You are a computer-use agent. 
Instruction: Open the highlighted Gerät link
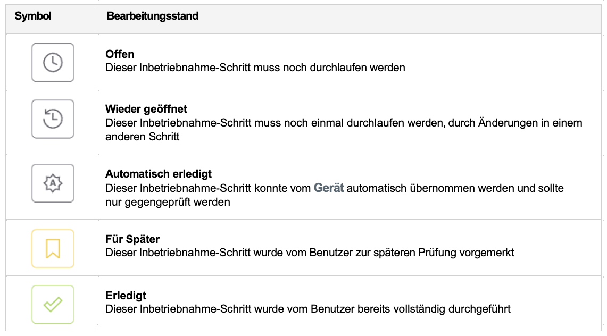point(329,188)
